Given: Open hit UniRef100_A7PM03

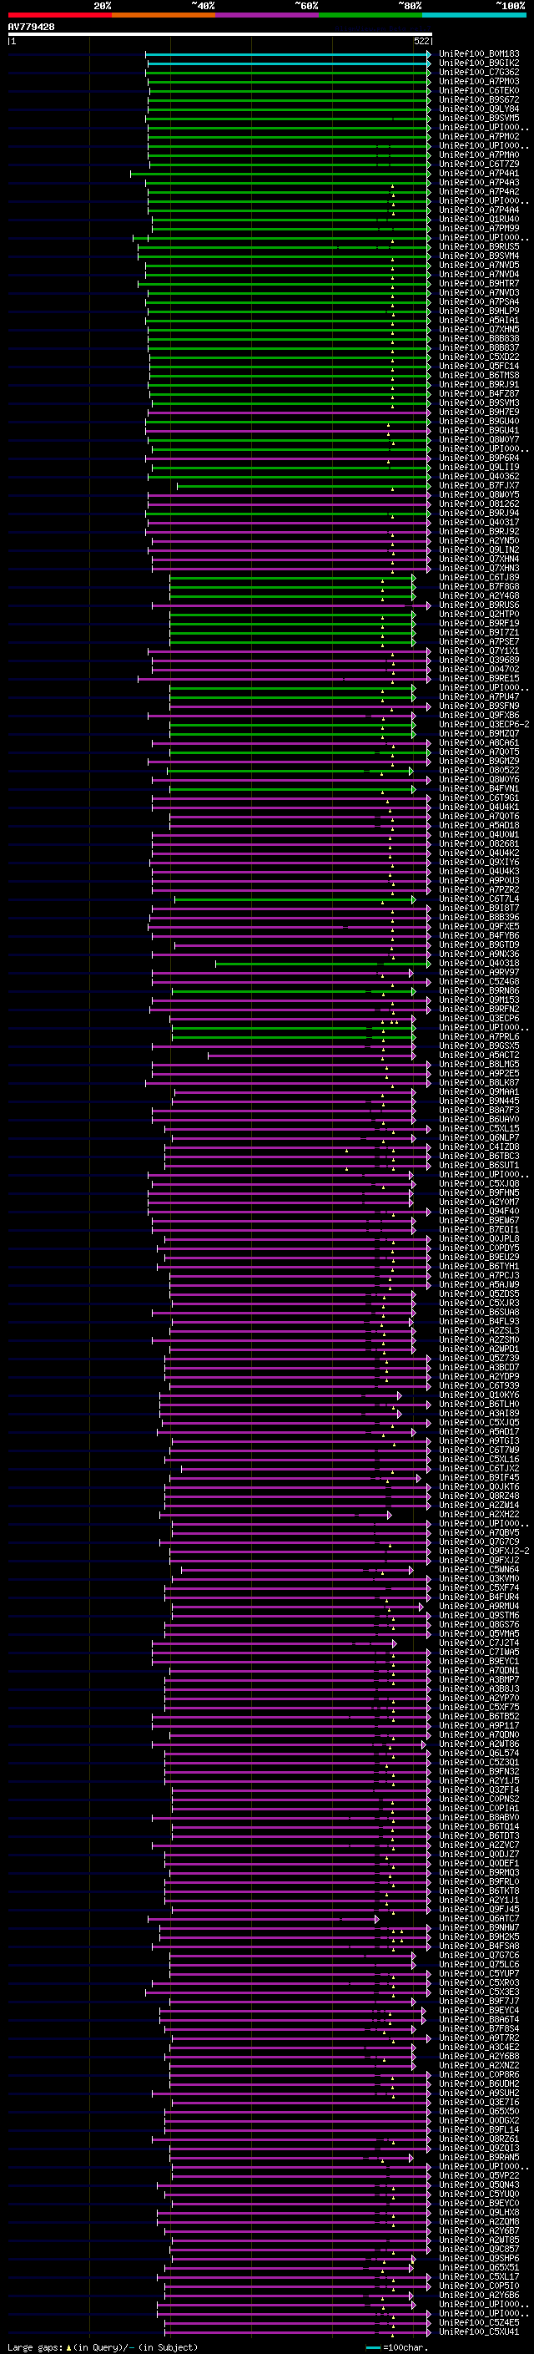Looking at the screenshot, I should pos(479,81).
